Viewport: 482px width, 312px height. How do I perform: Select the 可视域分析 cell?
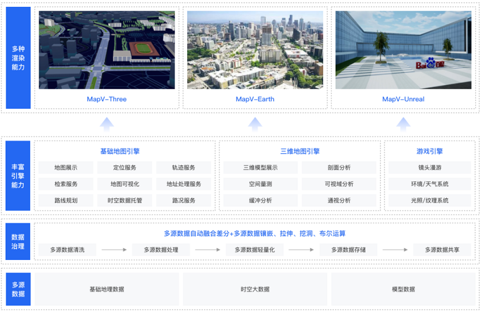click(339, 184)
